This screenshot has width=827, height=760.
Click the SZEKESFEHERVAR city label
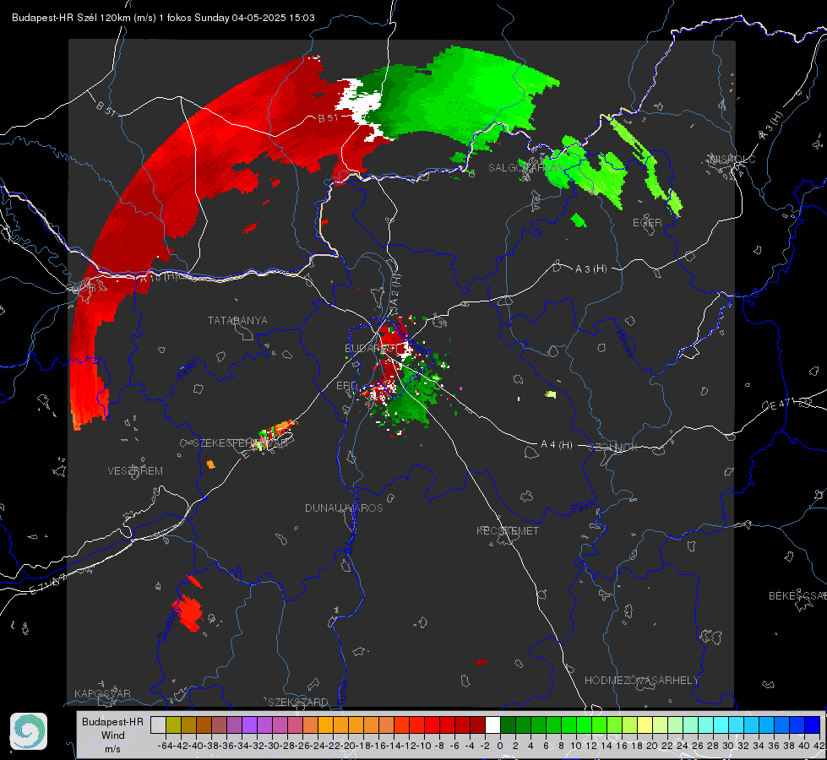(x=240, y=443)
